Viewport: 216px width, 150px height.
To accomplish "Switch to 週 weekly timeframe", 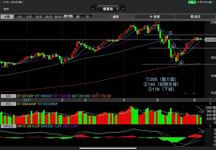I will pos(78,17).
